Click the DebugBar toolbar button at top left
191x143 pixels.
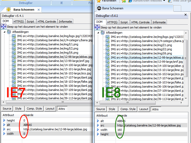coord(26,2)
